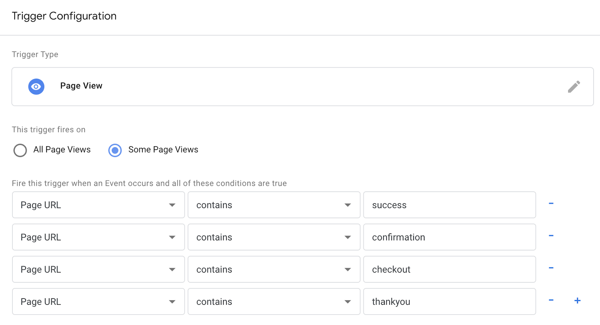Select the All Page Views radio button

20,150
